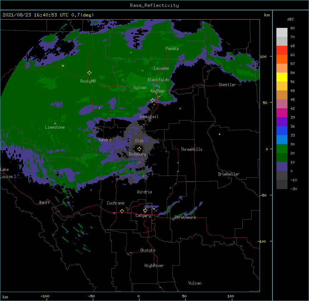Image resolution: width=309 pixels, height=301 pixels.
Task: Click the -50 tick on the right axis
Action: coord(263,195)
